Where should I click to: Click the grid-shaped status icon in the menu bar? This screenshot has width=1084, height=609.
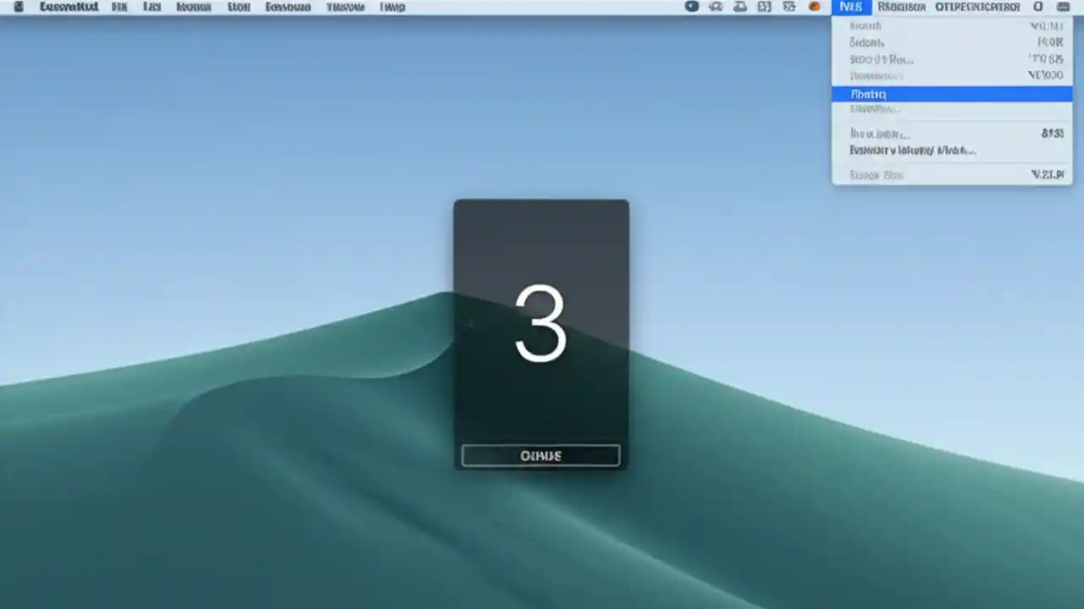[765, 7]
